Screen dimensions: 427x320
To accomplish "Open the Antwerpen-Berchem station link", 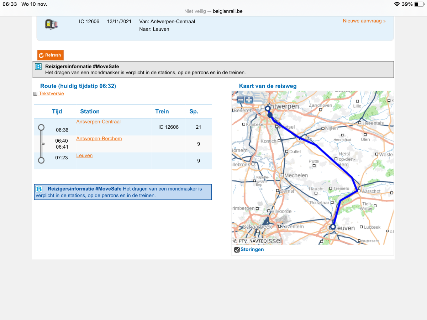I will (99, 138).
